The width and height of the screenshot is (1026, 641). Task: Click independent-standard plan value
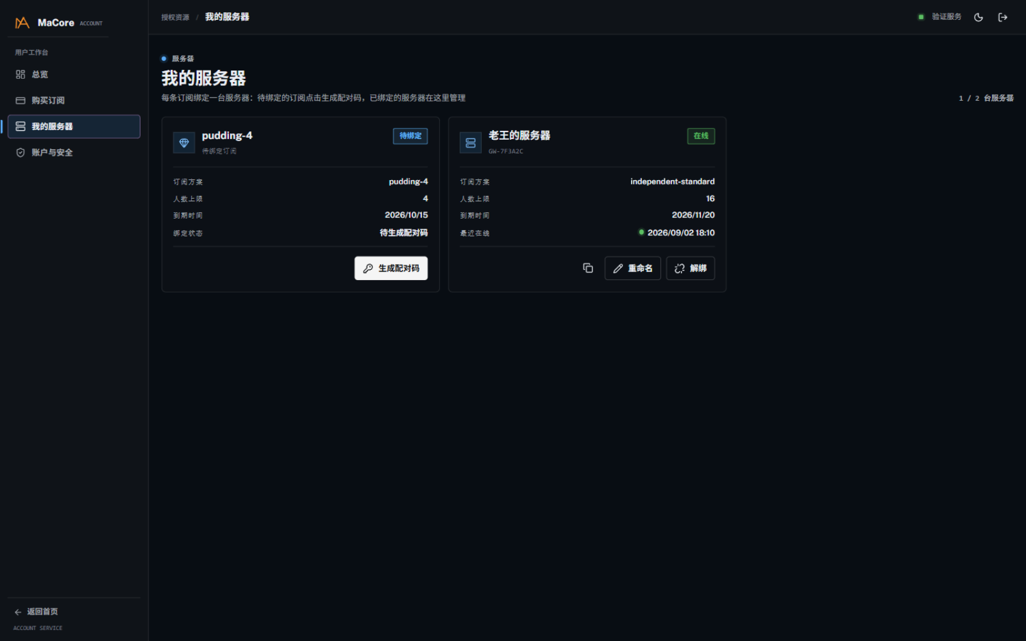click(x=672, y=181)
